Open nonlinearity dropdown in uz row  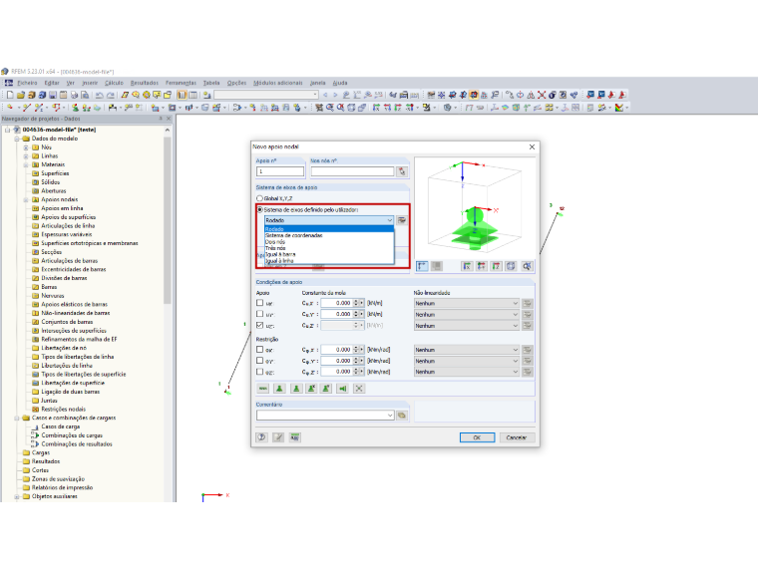click(467, 326)
